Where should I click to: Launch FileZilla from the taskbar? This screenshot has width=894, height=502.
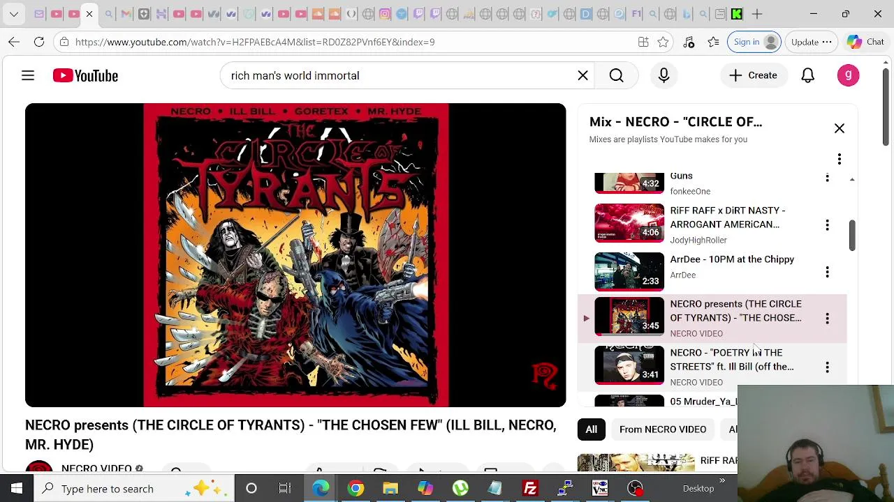tap(530, 489)
